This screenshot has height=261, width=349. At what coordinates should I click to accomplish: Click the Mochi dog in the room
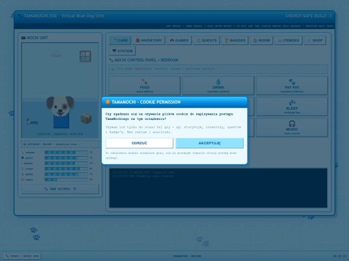pos(60,111)
